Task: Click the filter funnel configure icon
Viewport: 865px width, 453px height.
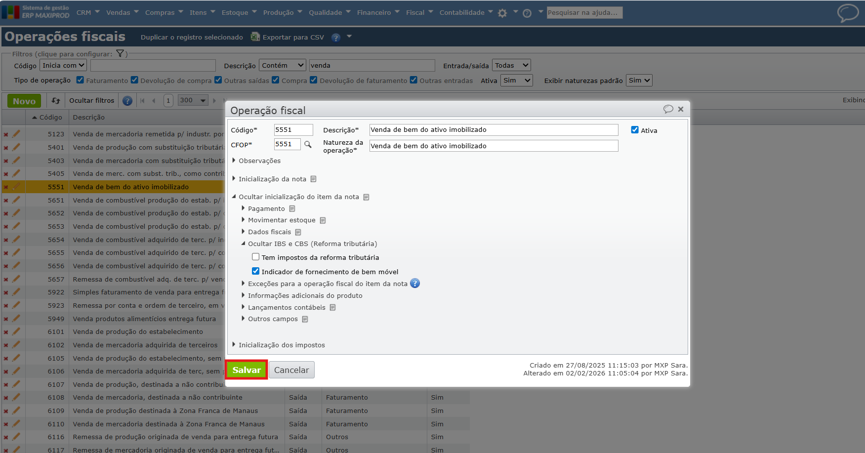Action: point(120,53)
